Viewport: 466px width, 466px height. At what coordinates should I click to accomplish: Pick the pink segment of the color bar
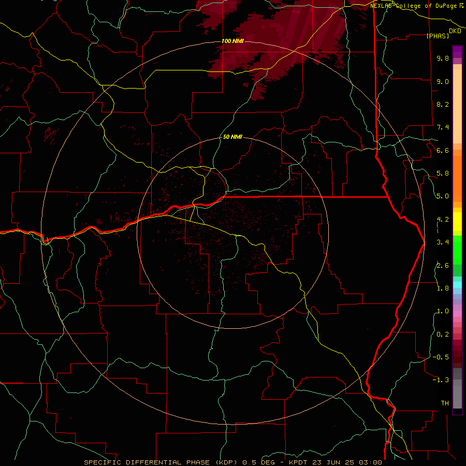(x=457, y=314)
